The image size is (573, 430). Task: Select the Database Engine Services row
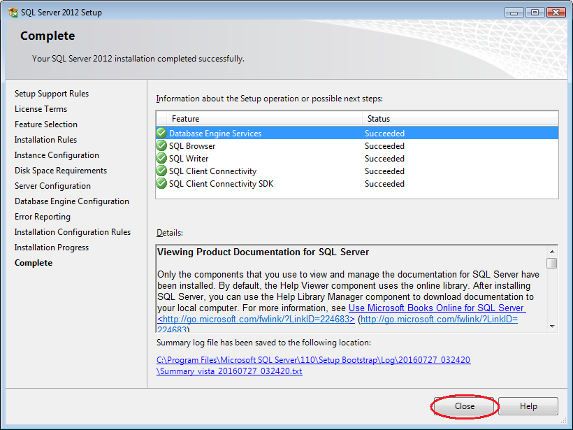tap(357, 133)
